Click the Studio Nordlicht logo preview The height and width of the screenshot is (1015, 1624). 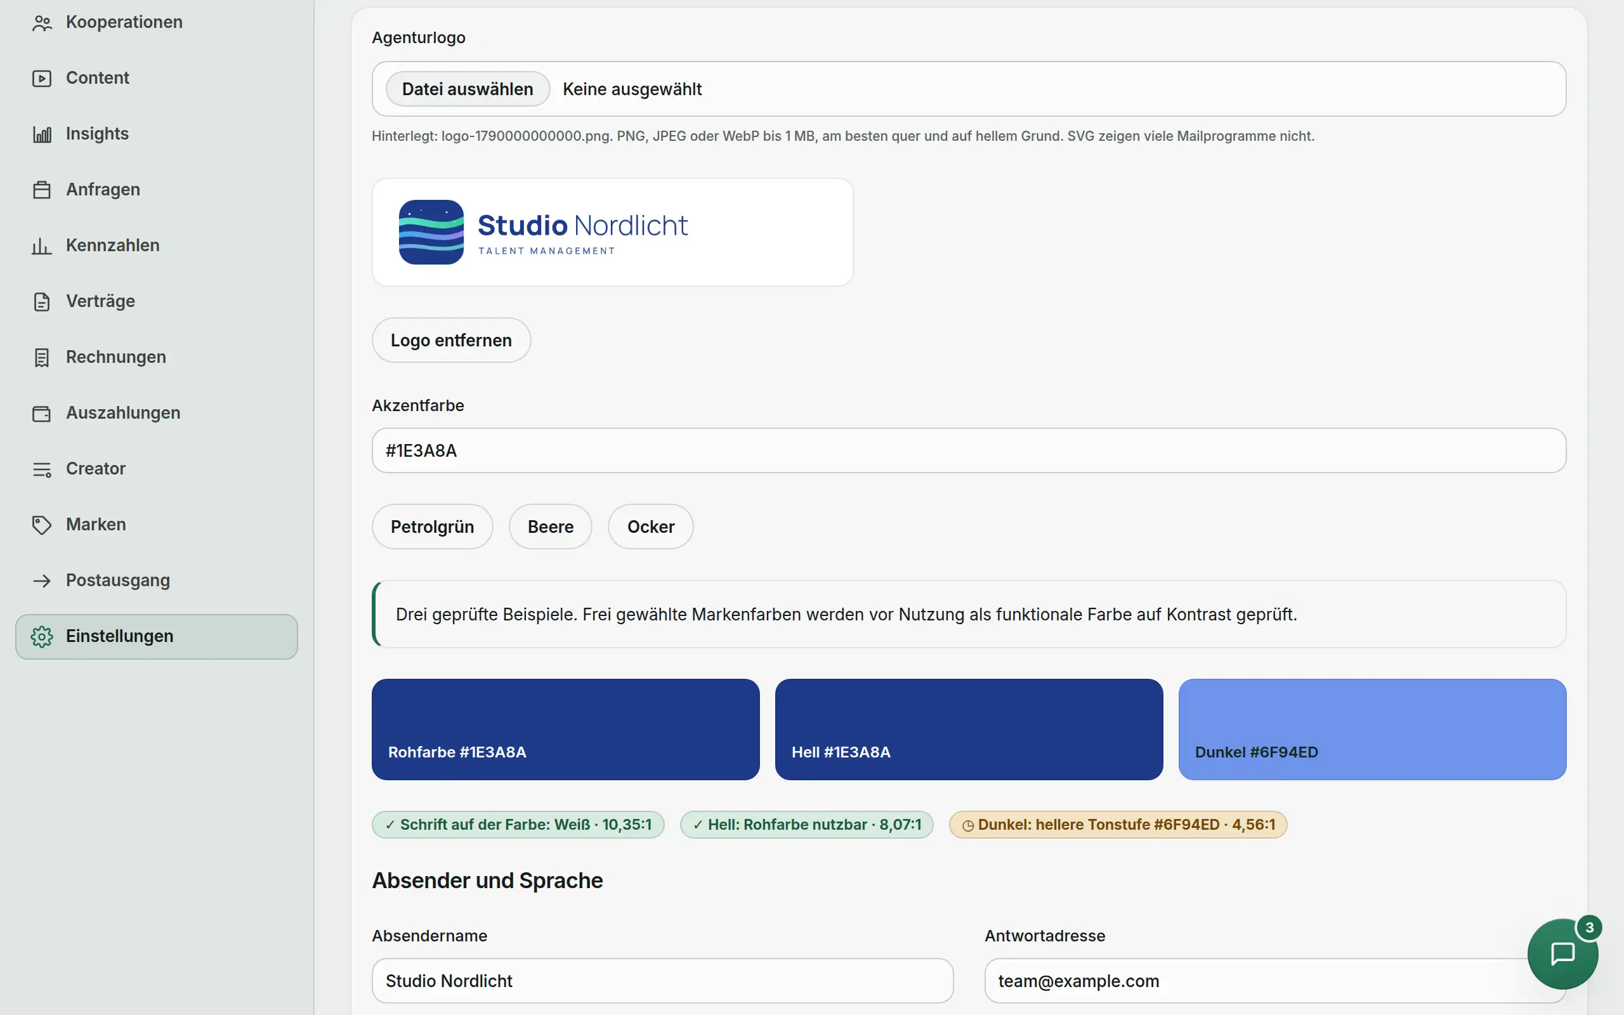point(612,232)
